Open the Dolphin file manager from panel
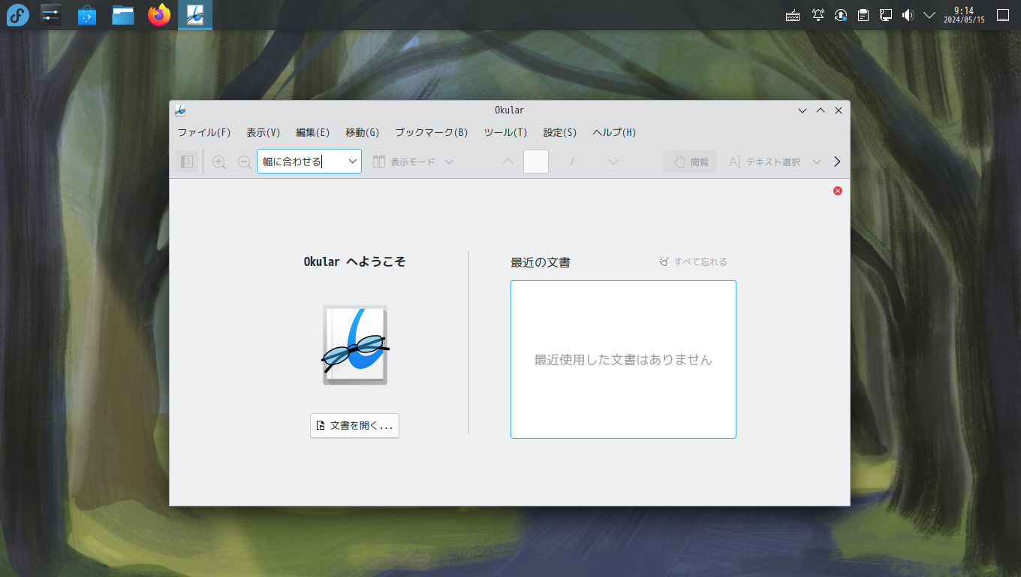The height and width of the screenshot is (577, 1021). [123, 15]
